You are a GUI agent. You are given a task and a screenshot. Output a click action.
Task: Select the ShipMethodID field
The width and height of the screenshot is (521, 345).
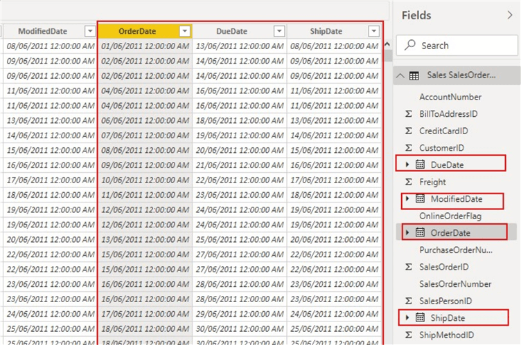pyautogui.click(x=447, y=335)
